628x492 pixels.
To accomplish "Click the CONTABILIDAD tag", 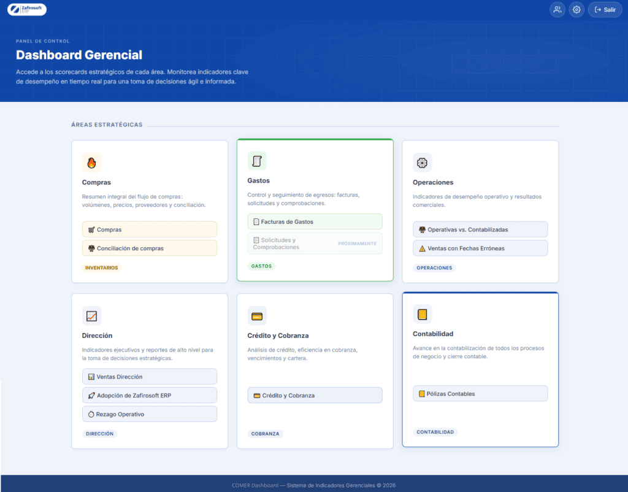I will tap(435, 432).
